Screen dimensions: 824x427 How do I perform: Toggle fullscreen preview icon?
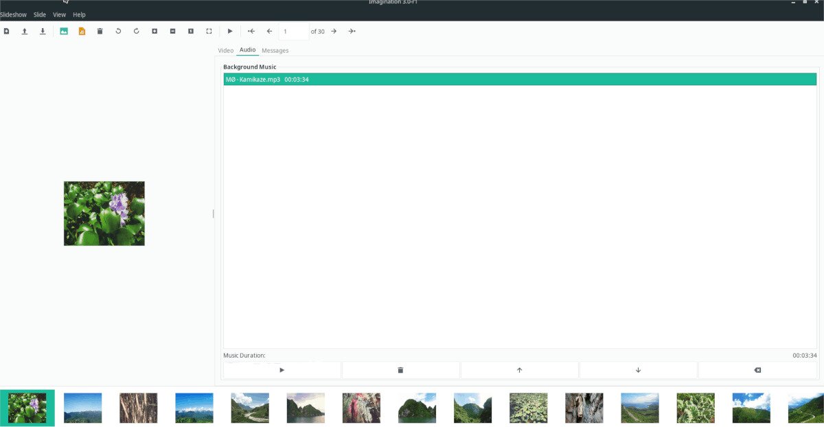[209, 31]
